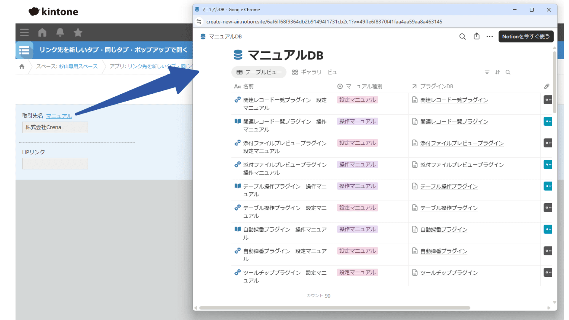The width and height of the screenshot is (569, 320).
Task: Click 操作マニュアル tag in 添付ファイルプレビュー row
Action: pyautogui.click(x=357, y=164)
